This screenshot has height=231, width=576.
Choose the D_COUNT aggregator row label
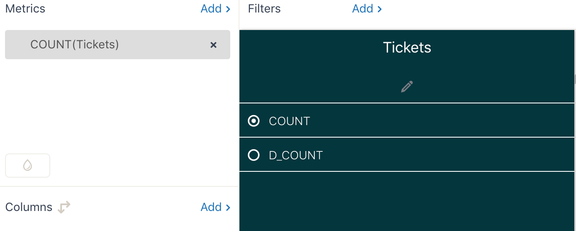296,155
